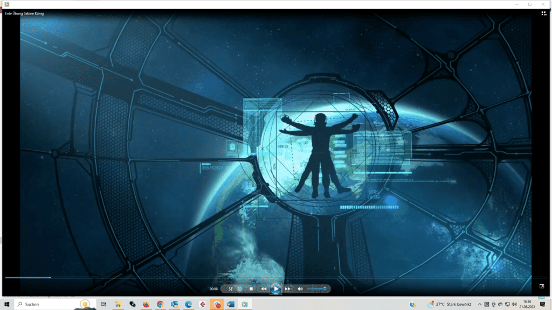Viewport: 552px width, 310px height.
Task: Open Microsoft Word from the taskbar
Action: tap(231, 304)
